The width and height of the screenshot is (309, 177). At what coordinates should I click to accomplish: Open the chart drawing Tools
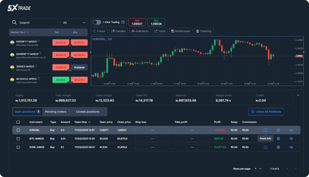tap(160, 31)
